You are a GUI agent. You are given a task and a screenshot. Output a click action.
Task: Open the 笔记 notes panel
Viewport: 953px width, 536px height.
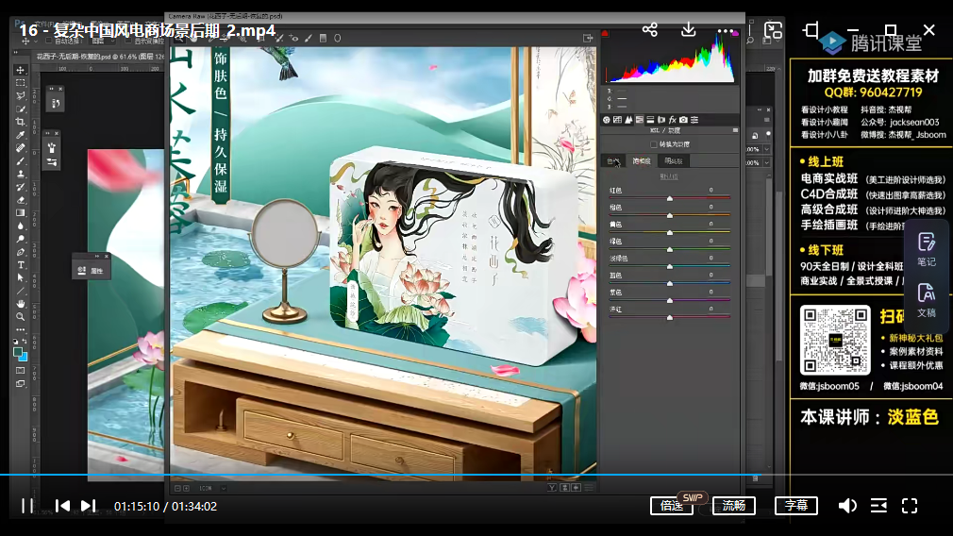[927, 249]
